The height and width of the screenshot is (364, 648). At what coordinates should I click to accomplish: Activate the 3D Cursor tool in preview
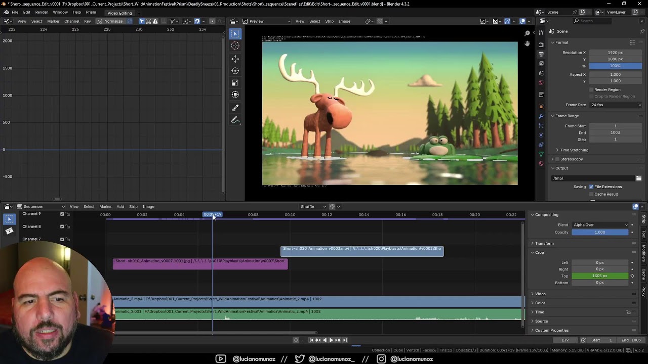tap(235, 46)
